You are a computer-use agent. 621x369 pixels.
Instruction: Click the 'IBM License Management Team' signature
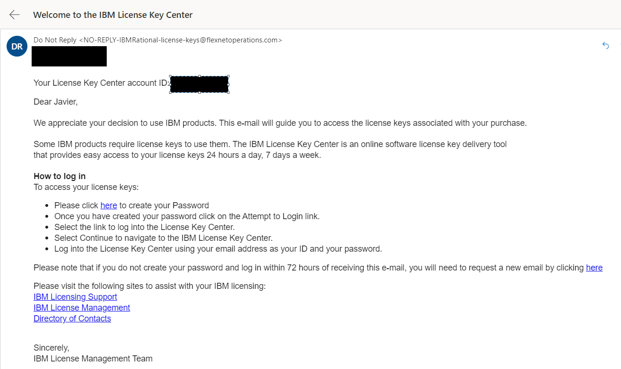(93, 359)
